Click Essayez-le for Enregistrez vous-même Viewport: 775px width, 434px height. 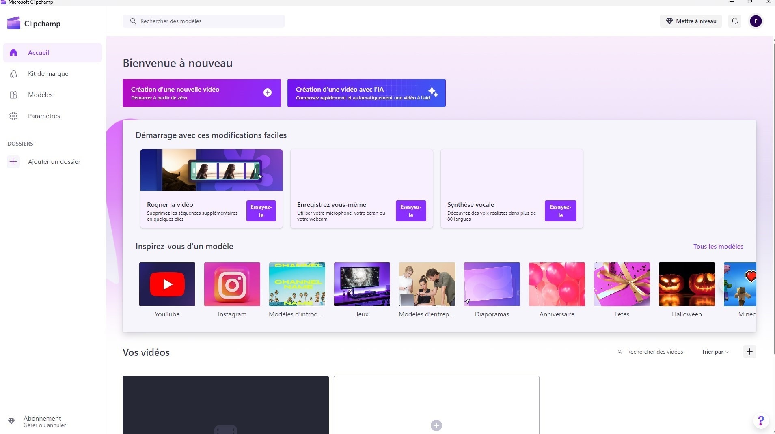tap(411, 211)
